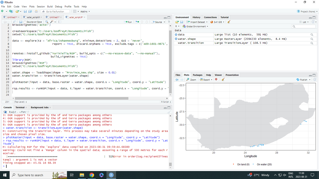The height and width of the screenshot is (179, 319).
Task: Close the active actel_script.R* tab
Action: coord(84,17)
